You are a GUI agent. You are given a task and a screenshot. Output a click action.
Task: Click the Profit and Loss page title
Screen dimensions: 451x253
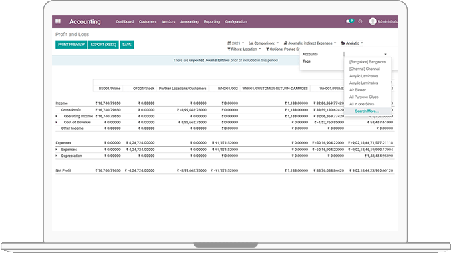(x=72, y=35)
